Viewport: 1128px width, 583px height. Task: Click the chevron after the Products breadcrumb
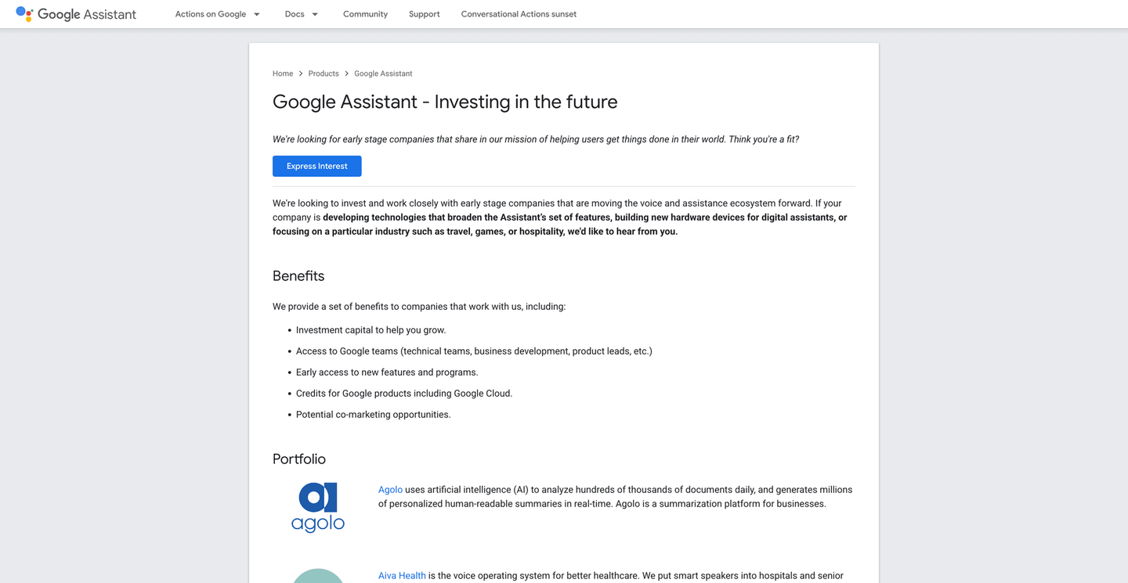346,73
